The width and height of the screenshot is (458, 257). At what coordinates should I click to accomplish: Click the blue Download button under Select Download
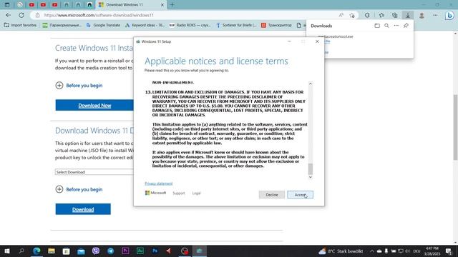tap(83, 209)
